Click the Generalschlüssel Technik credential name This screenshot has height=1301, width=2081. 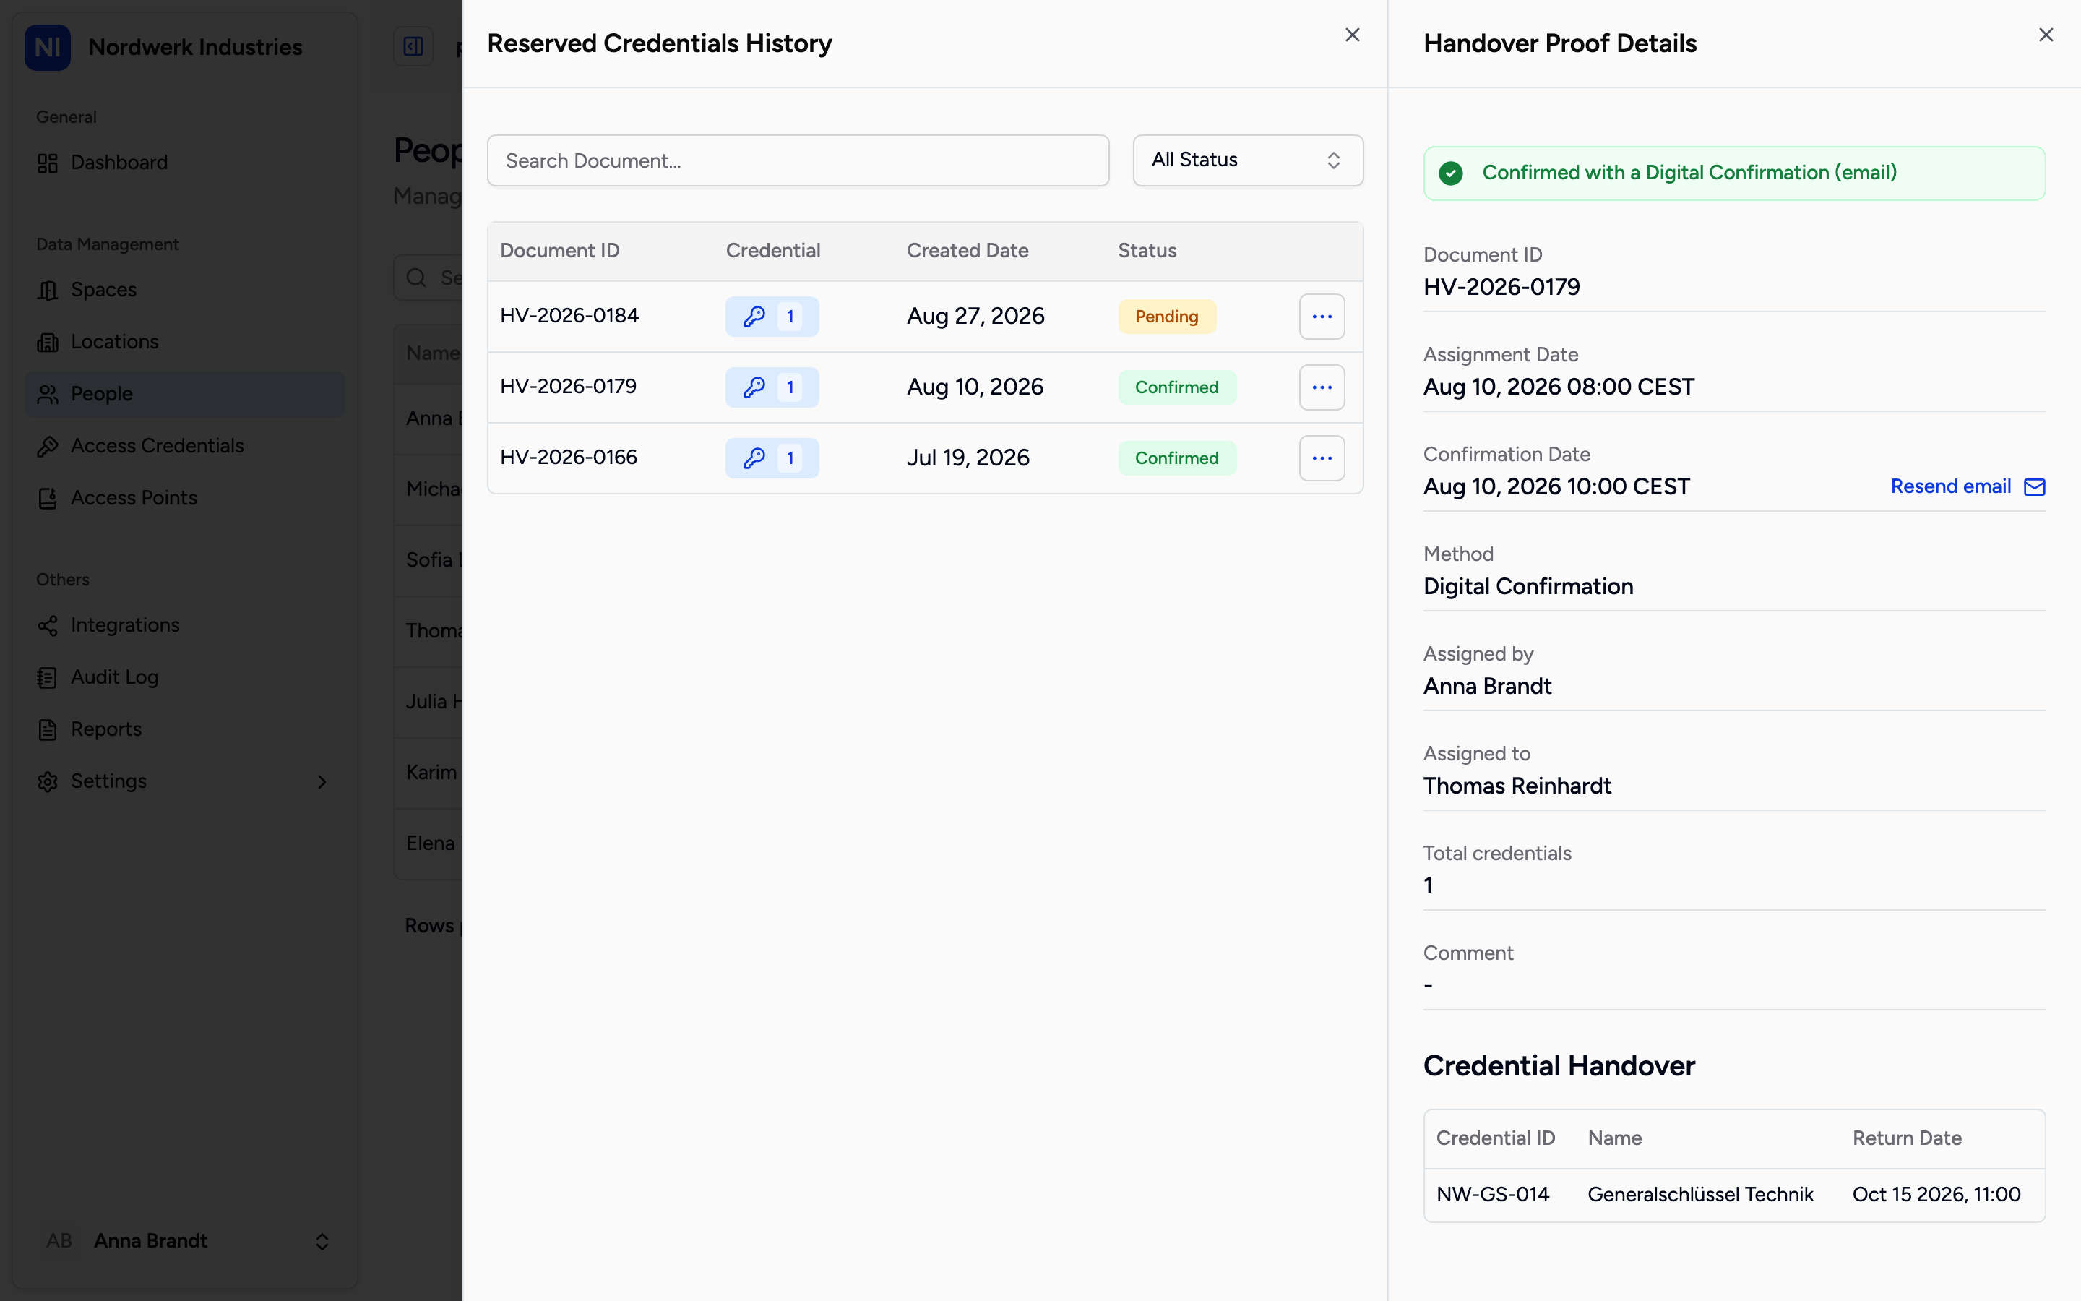[x=1700, y=1194]
